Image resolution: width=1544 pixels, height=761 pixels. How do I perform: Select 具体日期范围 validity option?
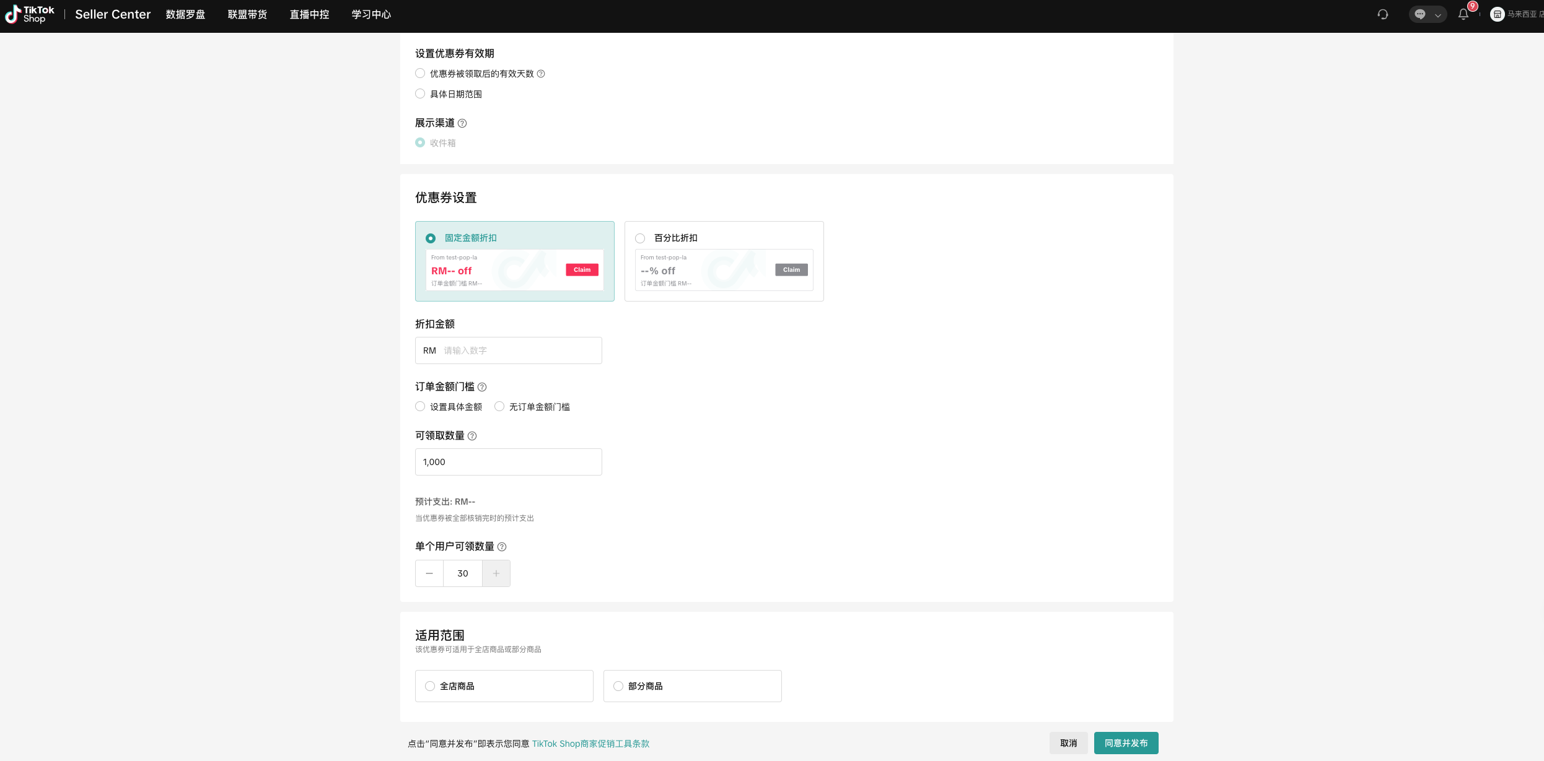(x=420, y=94)
